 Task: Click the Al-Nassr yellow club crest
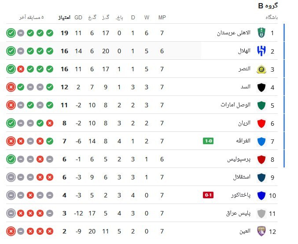[x=261, y=69]
